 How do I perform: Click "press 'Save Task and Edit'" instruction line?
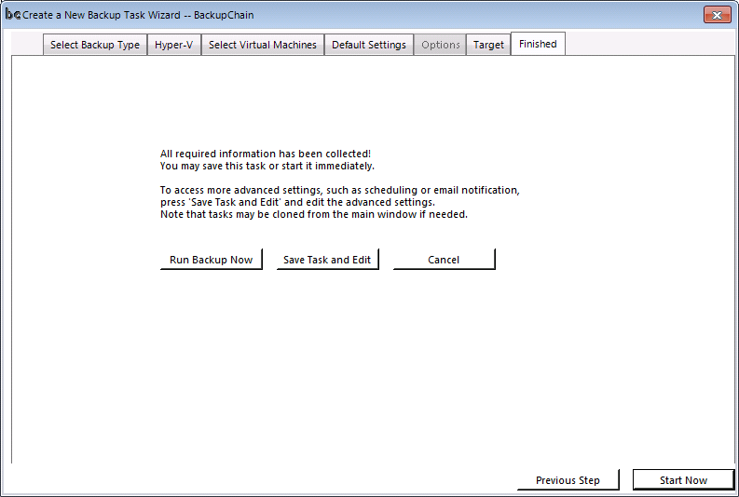pos(297,202)
